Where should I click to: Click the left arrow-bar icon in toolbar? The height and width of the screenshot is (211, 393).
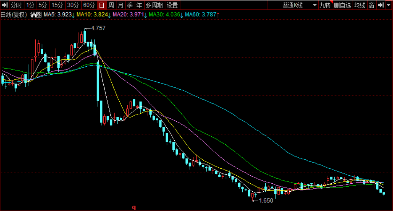(x=4, y=5)
